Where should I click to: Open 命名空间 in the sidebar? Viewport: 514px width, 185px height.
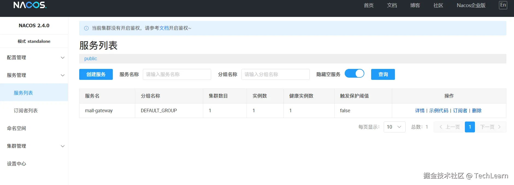pos(34,128)
